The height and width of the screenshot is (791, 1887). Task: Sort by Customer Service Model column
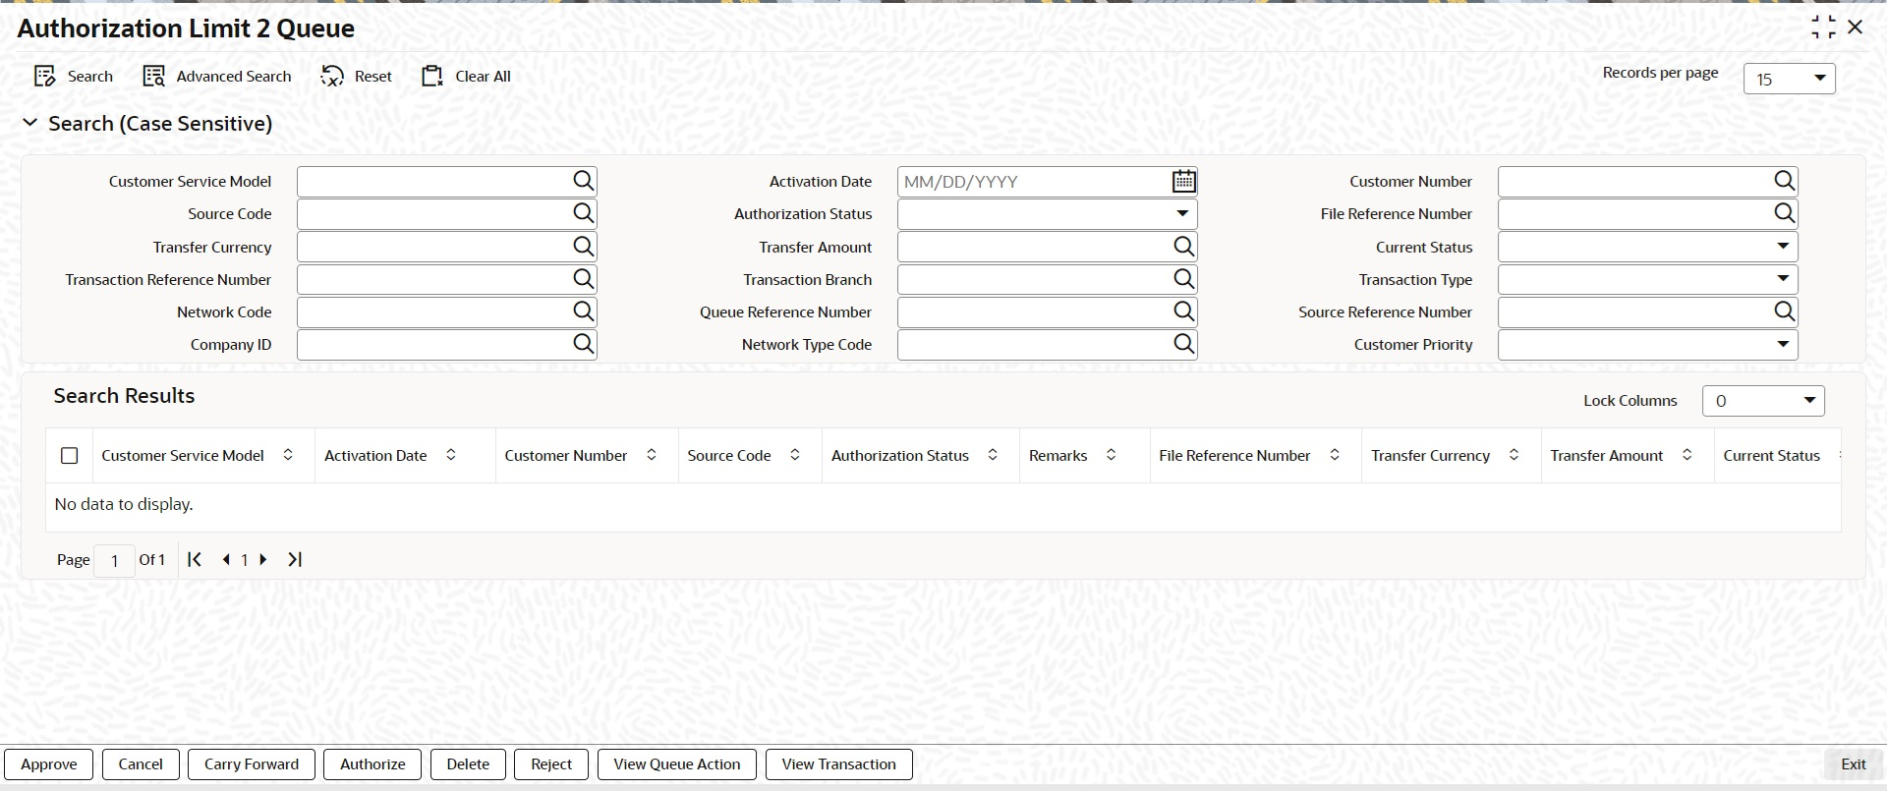tap(288, 455)
